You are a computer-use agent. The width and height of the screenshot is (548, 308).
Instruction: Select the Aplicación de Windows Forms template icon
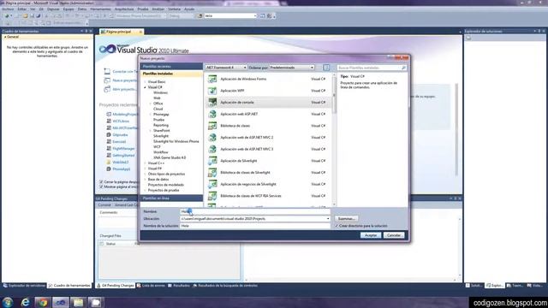(x=212, y=79)
